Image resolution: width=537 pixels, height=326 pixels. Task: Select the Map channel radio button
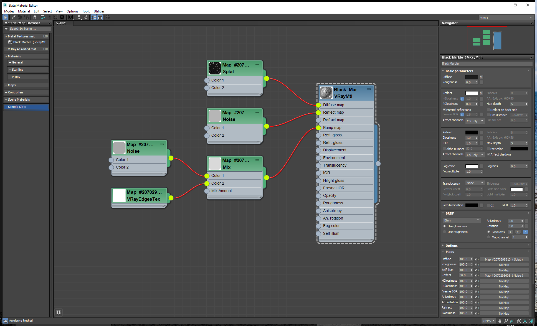tap(489, 237)
